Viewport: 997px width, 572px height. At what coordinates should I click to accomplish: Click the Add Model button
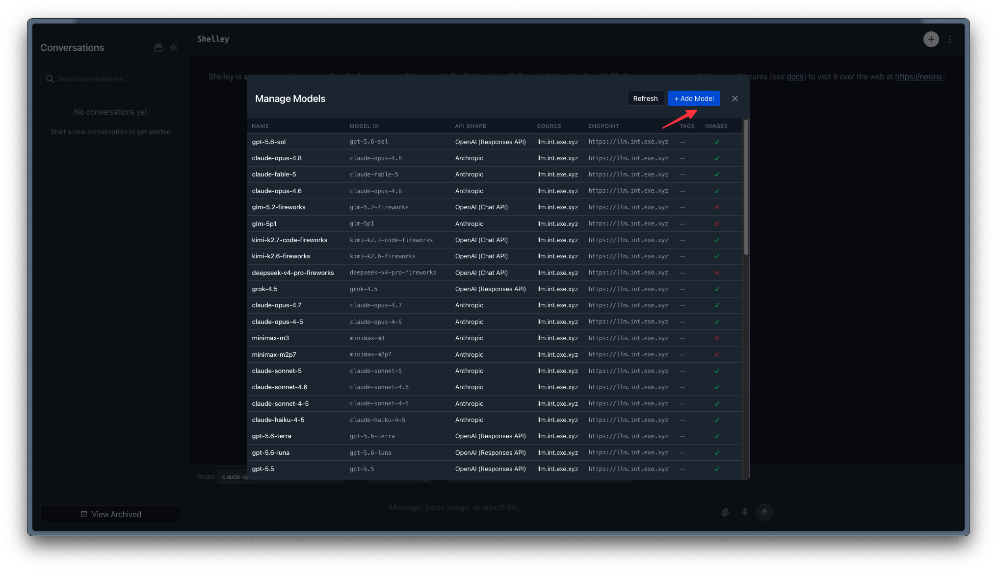pos(694,99)
